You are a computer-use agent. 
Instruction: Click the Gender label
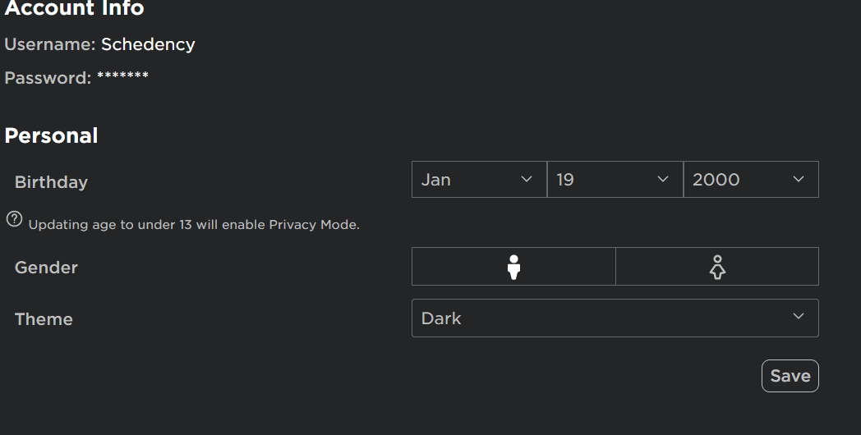(46, 268)
